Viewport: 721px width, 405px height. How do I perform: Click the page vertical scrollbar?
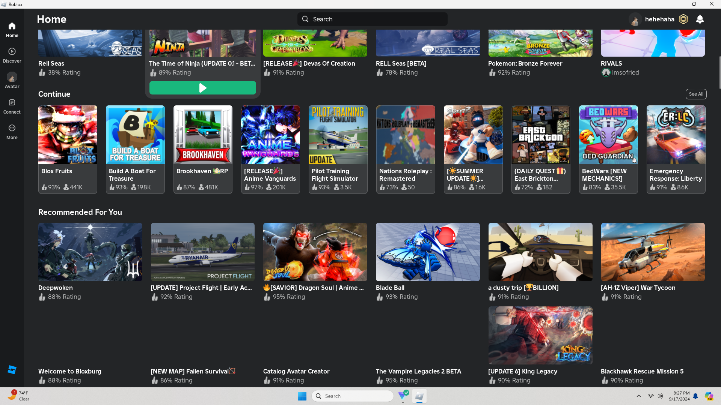pos(719,73)
